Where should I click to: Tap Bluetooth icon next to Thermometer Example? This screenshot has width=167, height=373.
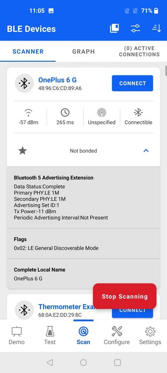[x=24, y=310]
